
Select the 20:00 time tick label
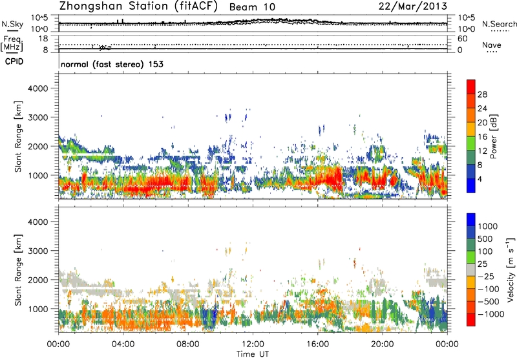pyautogui.click(x=382, y=344)
